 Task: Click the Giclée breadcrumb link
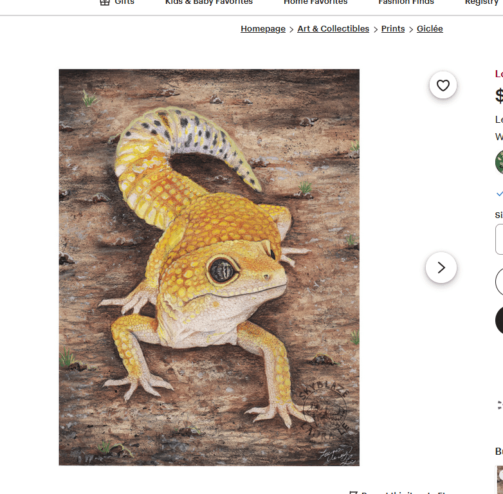click(430, 29)
